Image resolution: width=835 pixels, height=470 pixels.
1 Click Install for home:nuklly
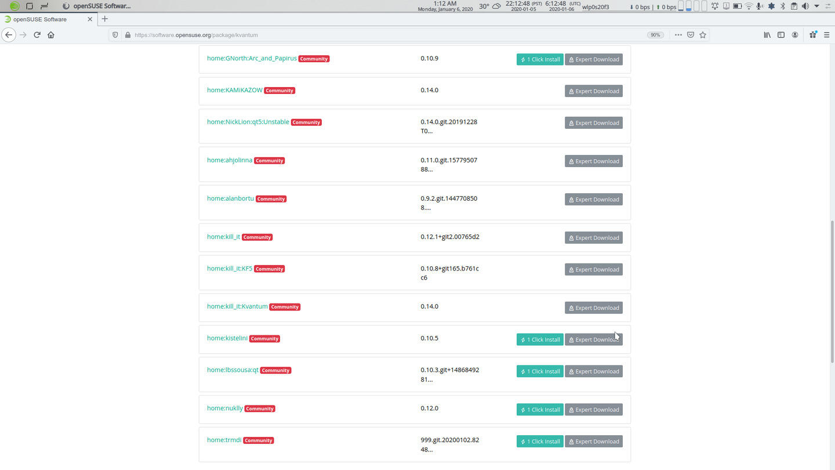coord(540,410)
